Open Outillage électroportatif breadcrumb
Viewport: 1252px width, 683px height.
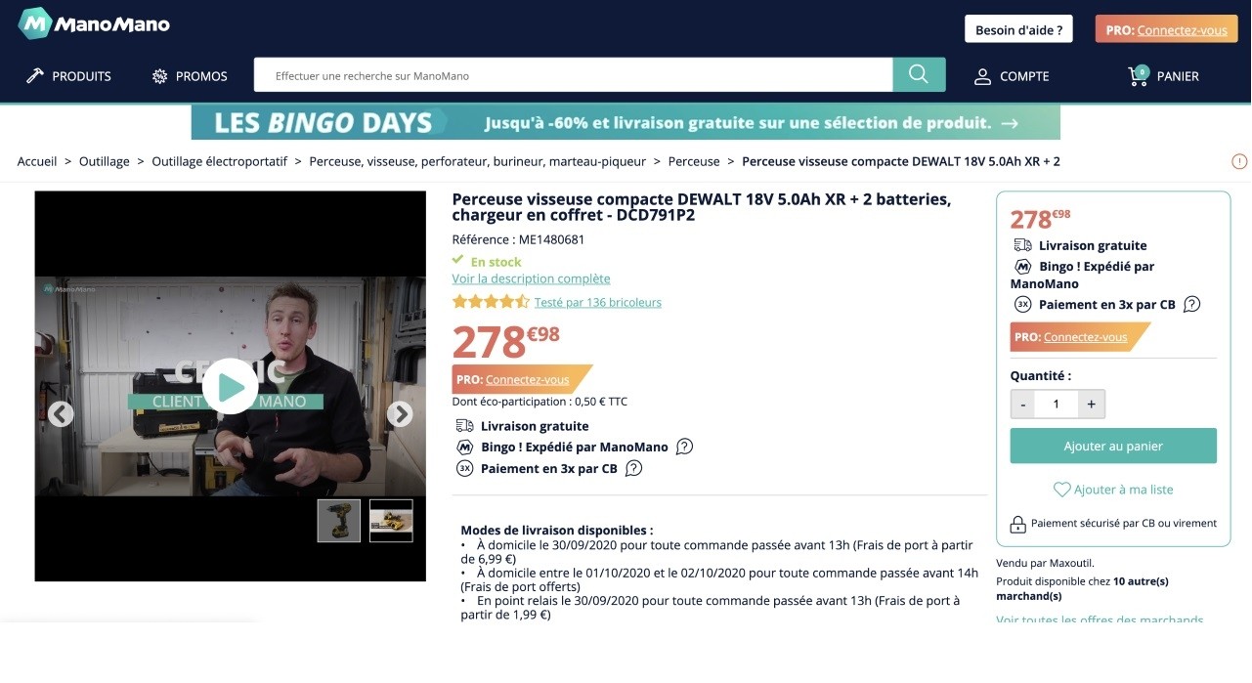tap(220, 161)
